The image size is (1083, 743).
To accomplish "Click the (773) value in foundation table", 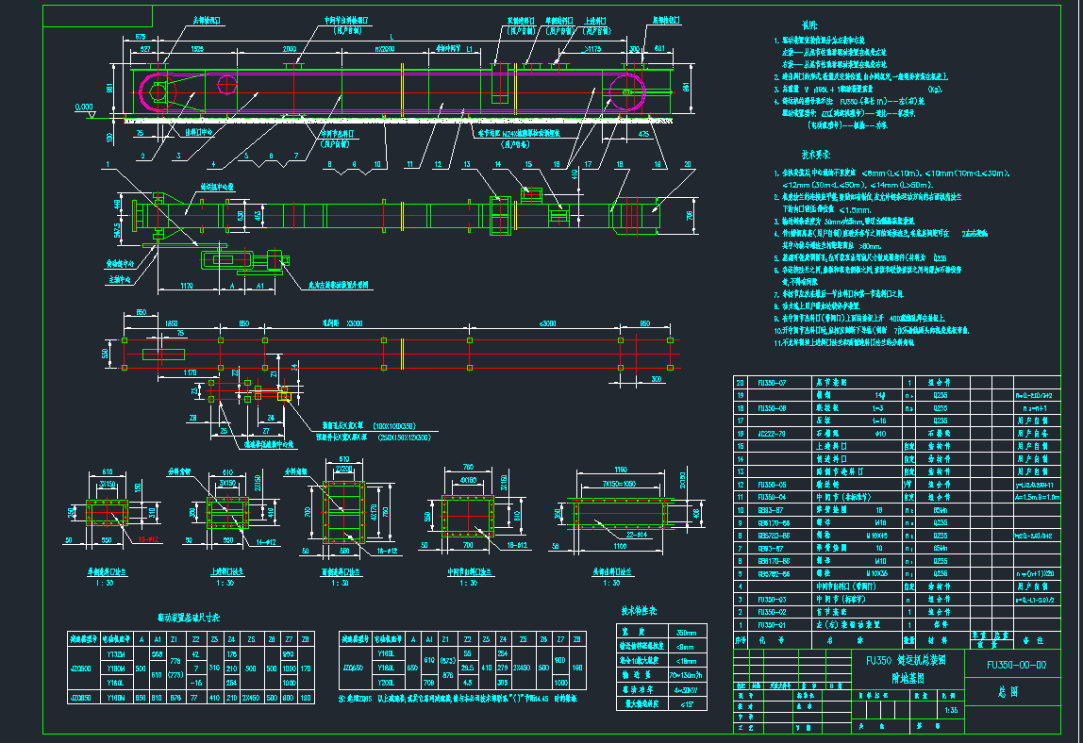I will (175, 674).
